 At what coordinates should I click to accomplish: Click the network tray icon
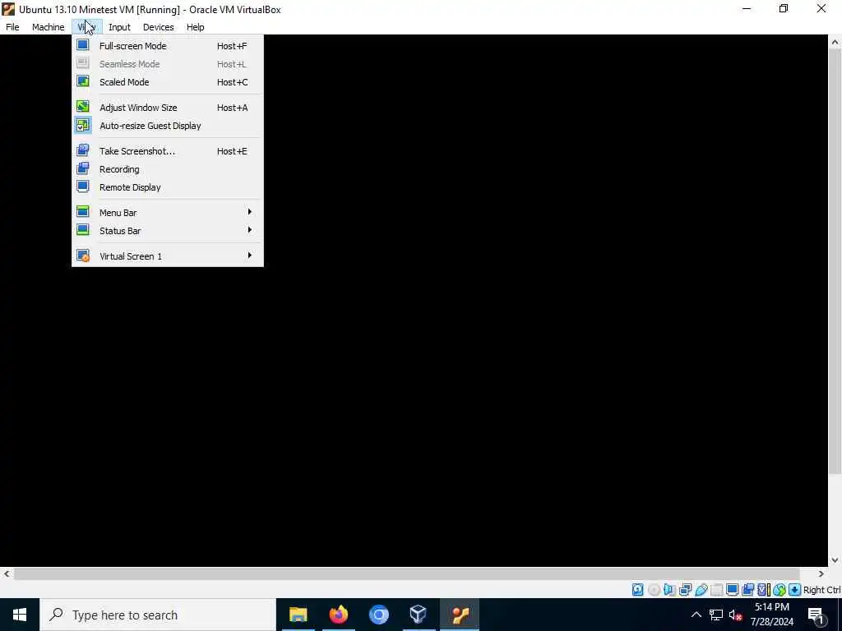pyautogui.click(x=716, y=615)
